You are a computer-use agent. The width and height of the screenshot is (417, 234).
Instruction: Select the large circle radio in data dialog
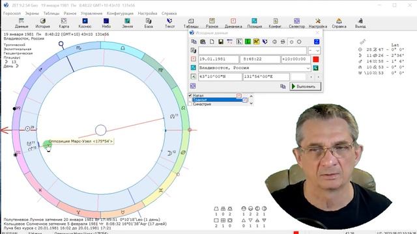coord(299,42)
